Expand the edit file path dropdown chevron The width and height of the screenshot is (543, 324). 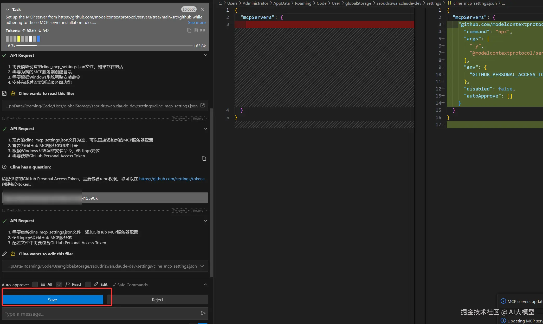coord(202,266)
